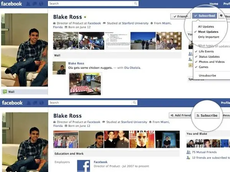
Task: Open group-in-car photo thumbnail
Action: [92, 41]
